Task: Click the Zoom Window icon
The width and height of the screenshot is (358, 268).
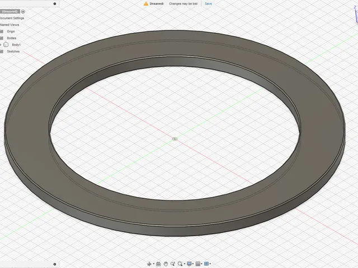Action: 173,264
